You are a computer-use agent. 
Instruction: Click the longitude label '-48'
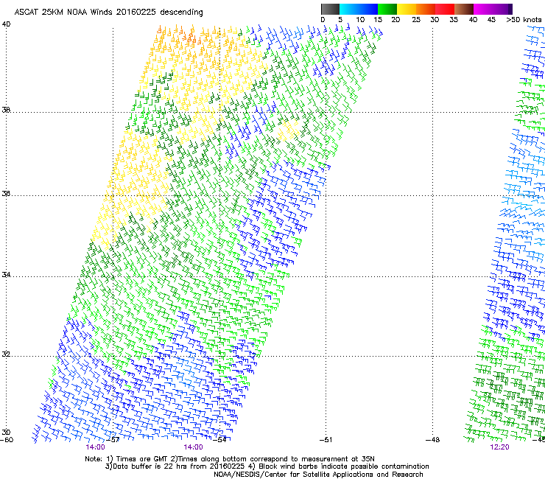point(433,440)
